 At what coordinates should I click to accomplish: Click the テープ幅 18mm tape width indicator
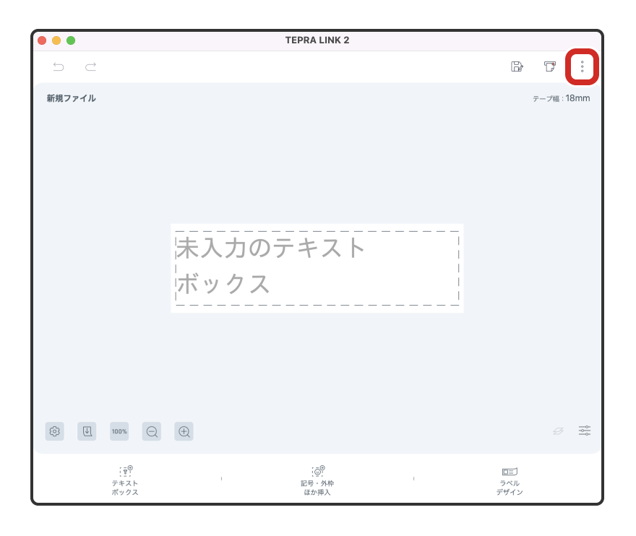pos(561,98)
